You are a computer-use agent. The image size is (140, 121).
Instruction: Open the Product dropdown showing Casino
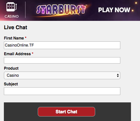pyautogui.click(x=62, y=75)
